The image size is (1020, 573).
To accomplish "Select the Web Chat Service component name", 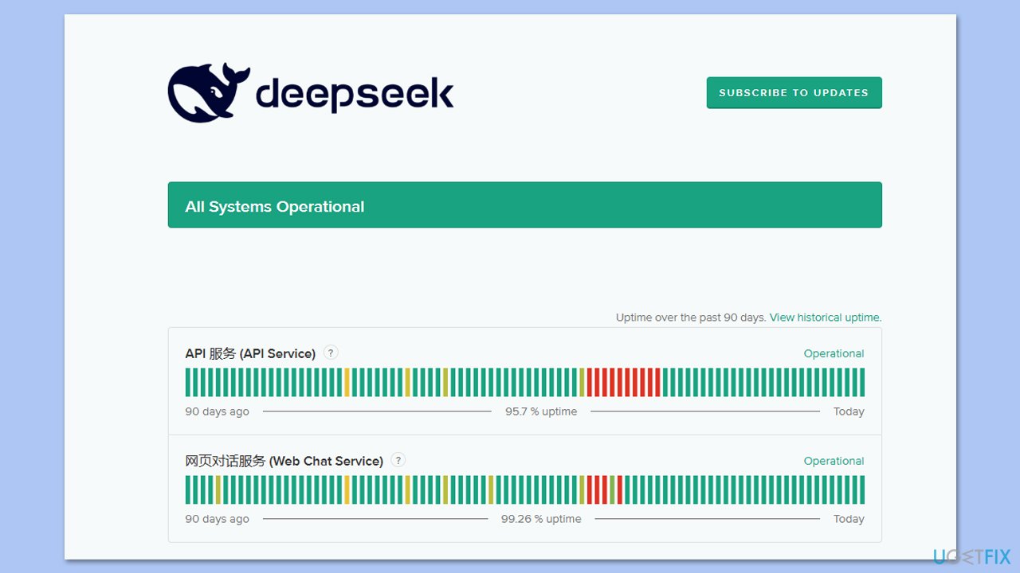I will point(284,461).
